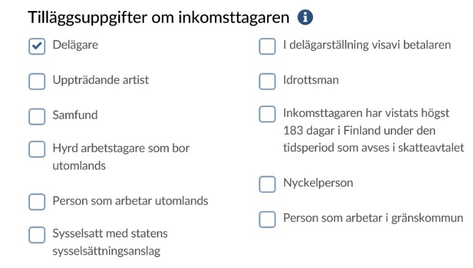Click the 'I delägarställning visavi betalaren' label text
Image resolution: width=473 pixels, height=268 pixels.
[x=366, y=45]
